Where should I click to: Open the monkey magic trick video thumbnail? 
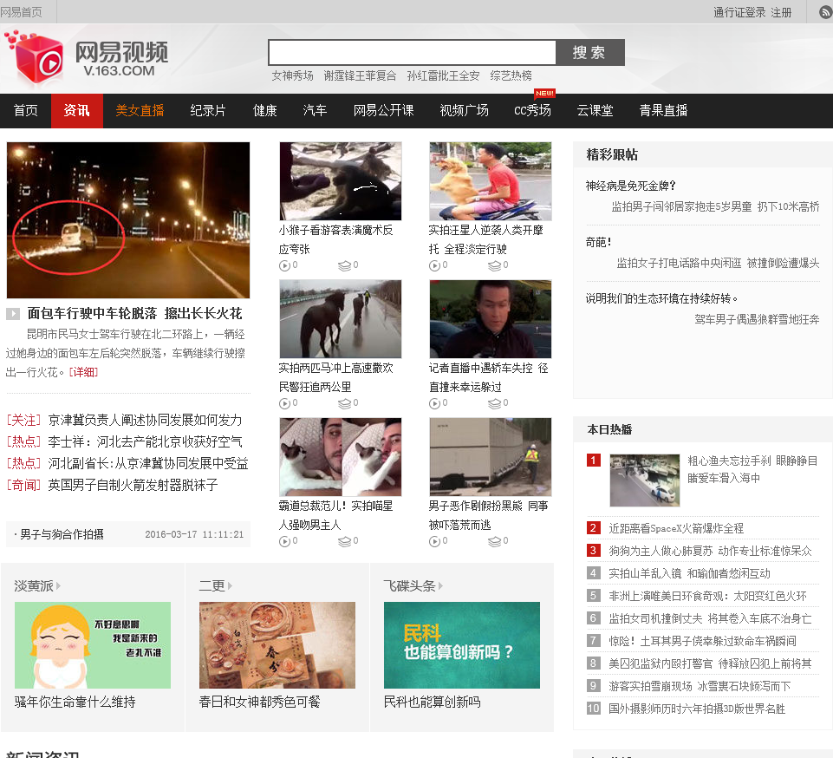[x=341, y=180]
